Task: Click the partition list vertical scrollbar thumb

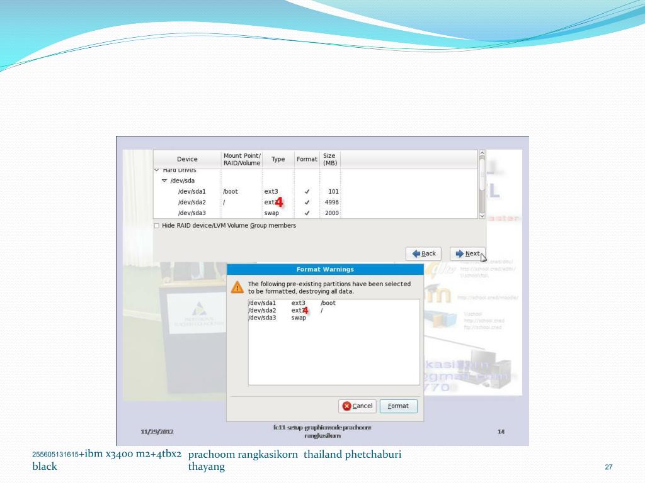Action: [x=482, y=174]
